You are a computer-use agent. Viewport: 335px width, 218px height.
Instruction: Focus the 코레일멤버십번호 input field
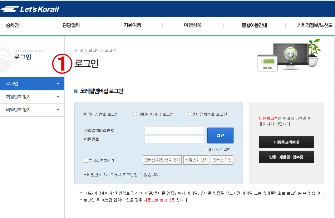click(x=174, y=131)
